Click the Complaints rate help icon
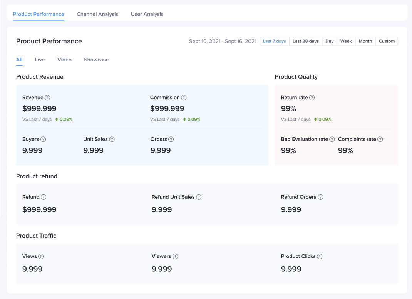Viewport: 412px width, 299px height. tap(380, 140)
